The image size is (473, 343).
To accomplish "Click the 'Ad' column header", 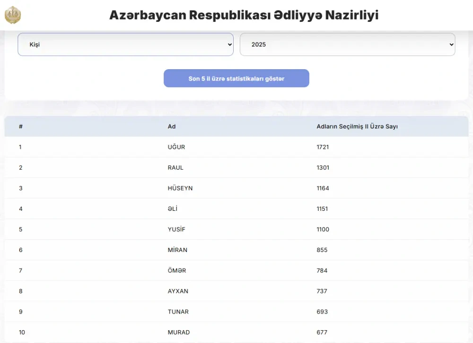I will click(172, 126).
